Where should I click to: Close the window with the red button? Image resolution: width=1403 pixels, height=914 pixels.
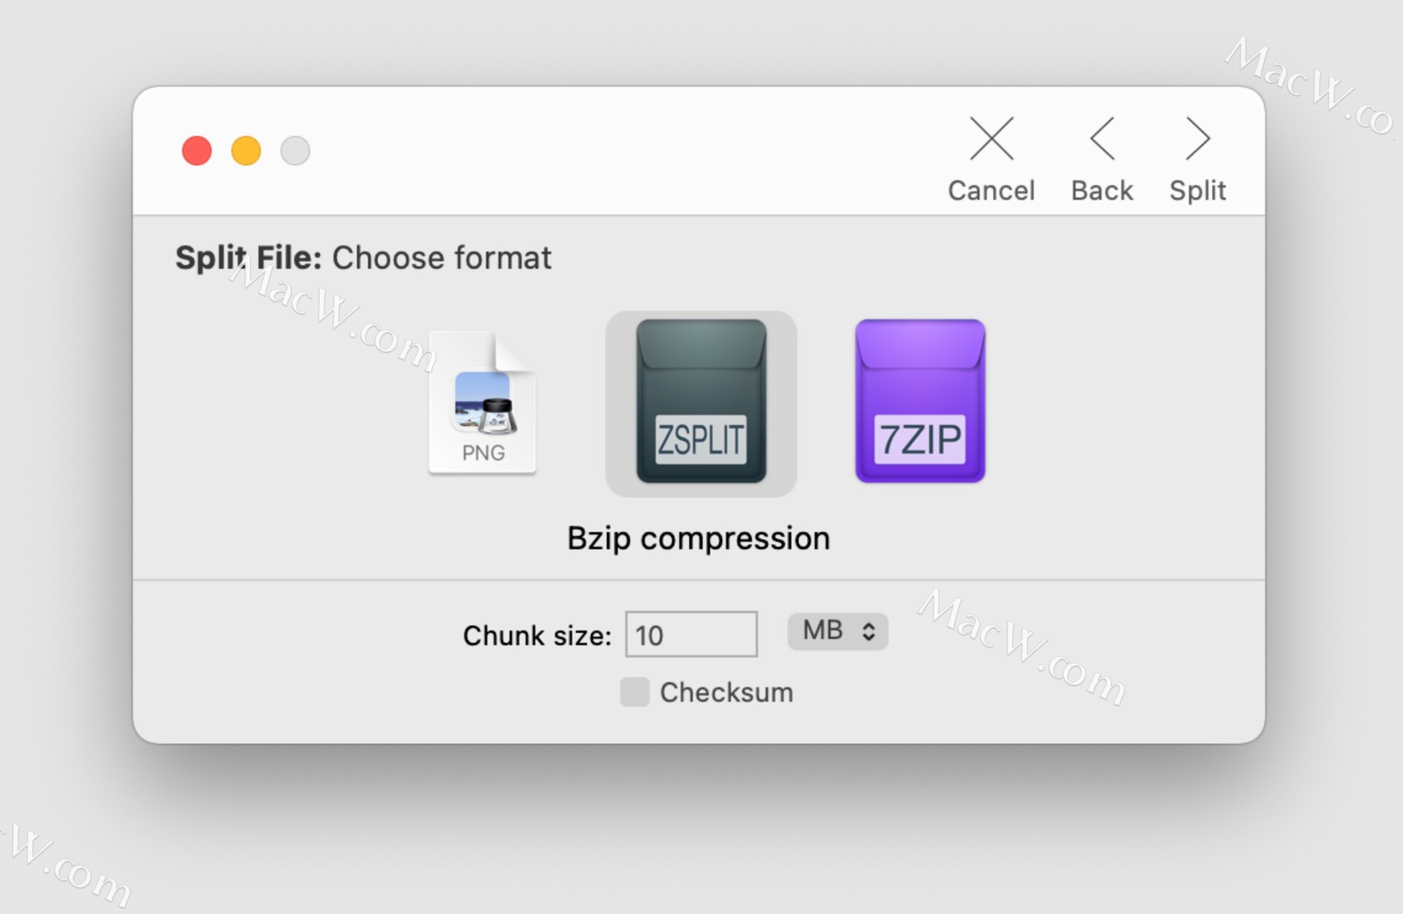197,151
